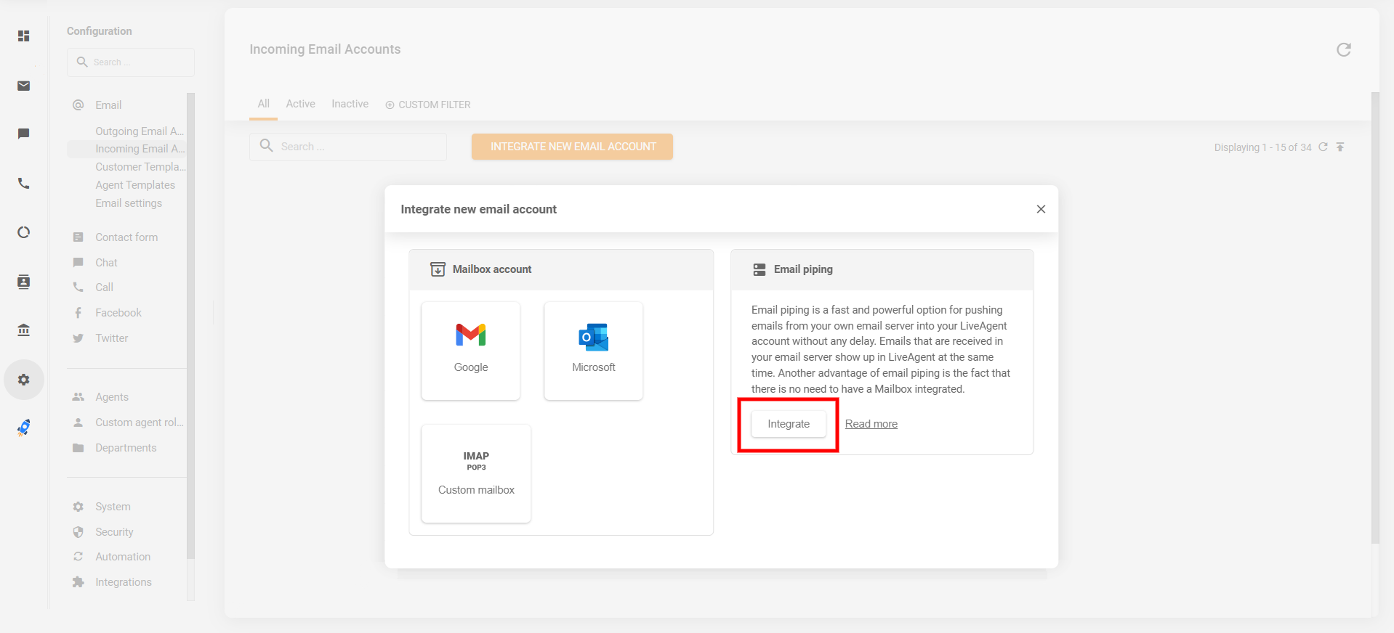Expand the Automation menu section

[123, 557]
